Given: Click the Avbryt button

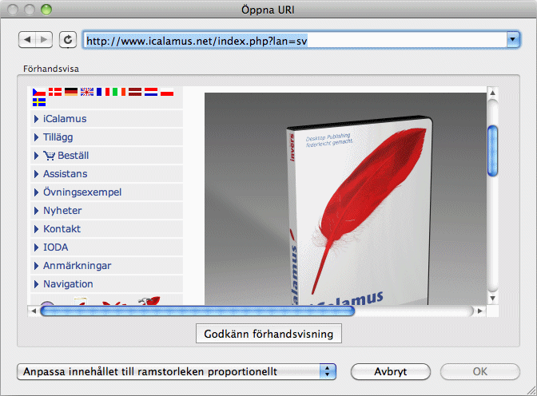Looking at the screenshot, I should point(391,372).
